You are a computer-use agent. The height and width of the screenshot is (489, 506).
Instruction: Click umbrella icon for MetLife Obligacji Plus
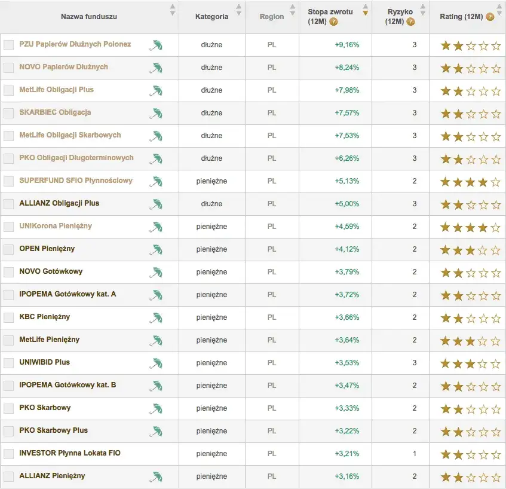tap(156, 91)
